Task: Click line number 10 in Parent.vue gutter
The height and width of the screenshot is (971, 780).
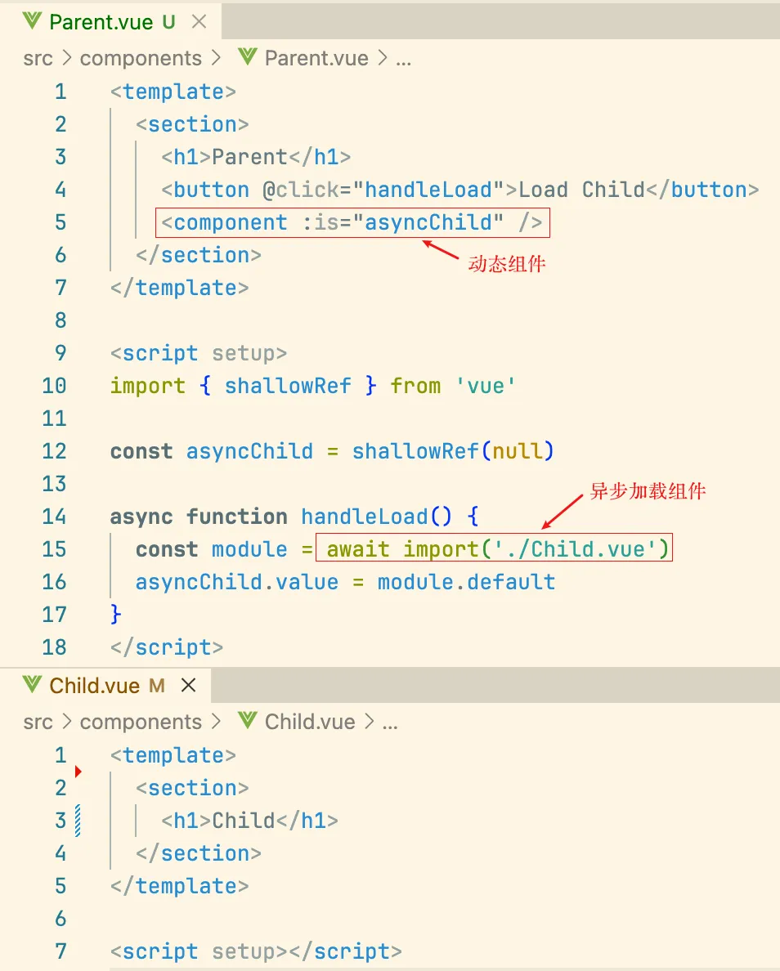Action: click(54, 386)
